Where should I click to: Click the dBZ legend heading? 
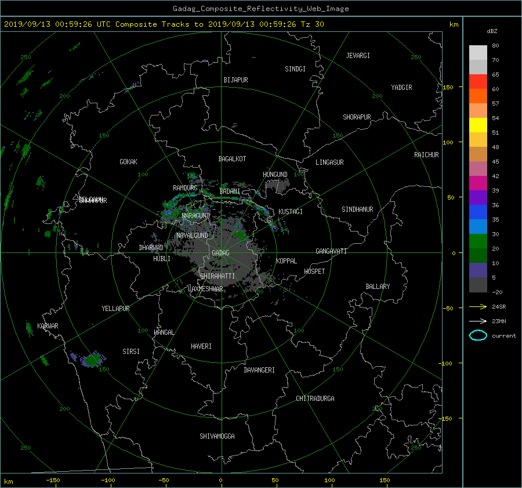(492, 31)
